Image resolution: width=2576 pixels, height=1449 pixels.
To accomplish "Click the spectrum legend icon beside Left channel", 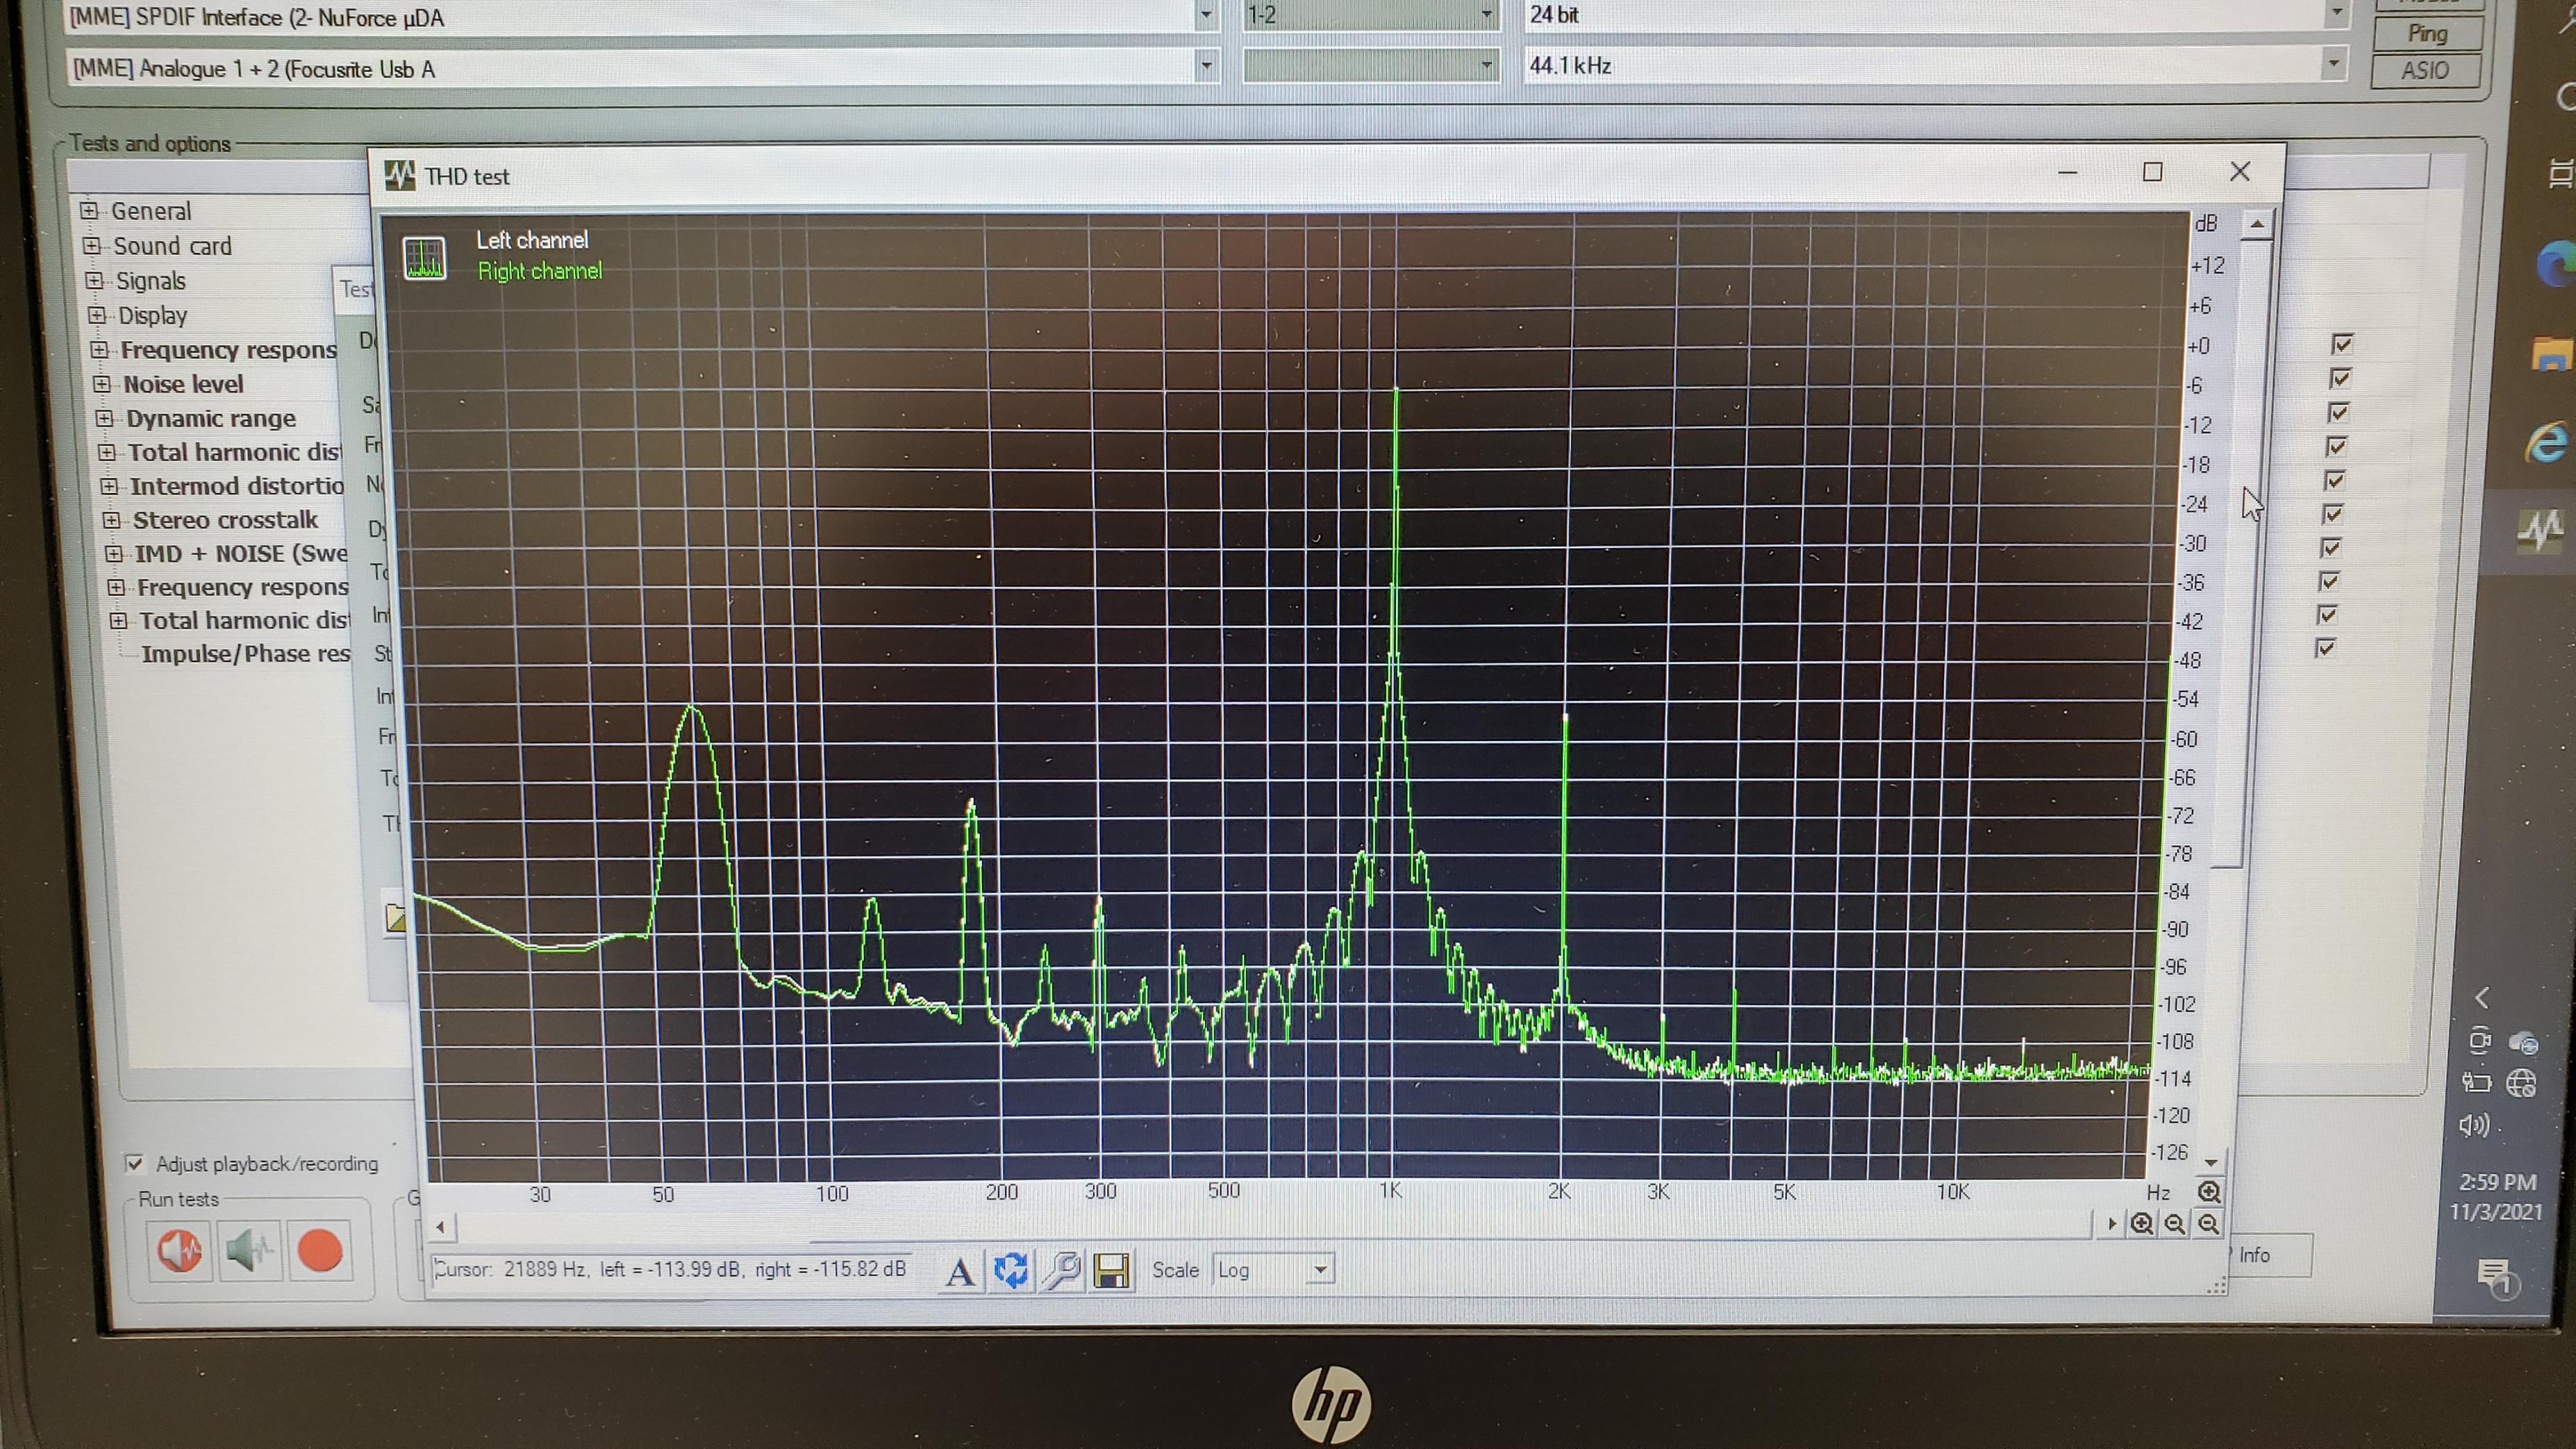I will point(424,258).
